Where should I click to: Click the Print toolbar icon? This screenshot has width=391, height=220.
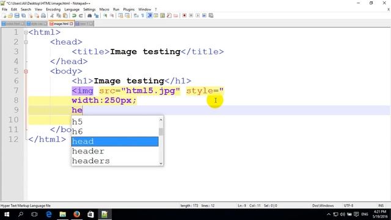43,15
